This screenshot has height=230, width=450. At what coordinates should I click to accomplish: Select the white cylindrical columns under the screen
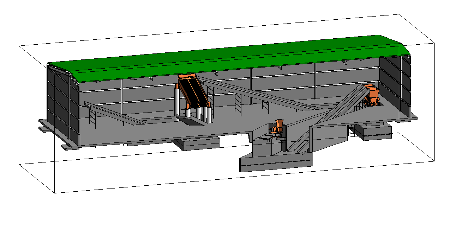tap(193, 105)
